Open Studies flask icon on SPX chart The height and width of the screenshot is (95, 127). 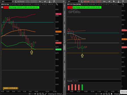[x=50, y=2]
